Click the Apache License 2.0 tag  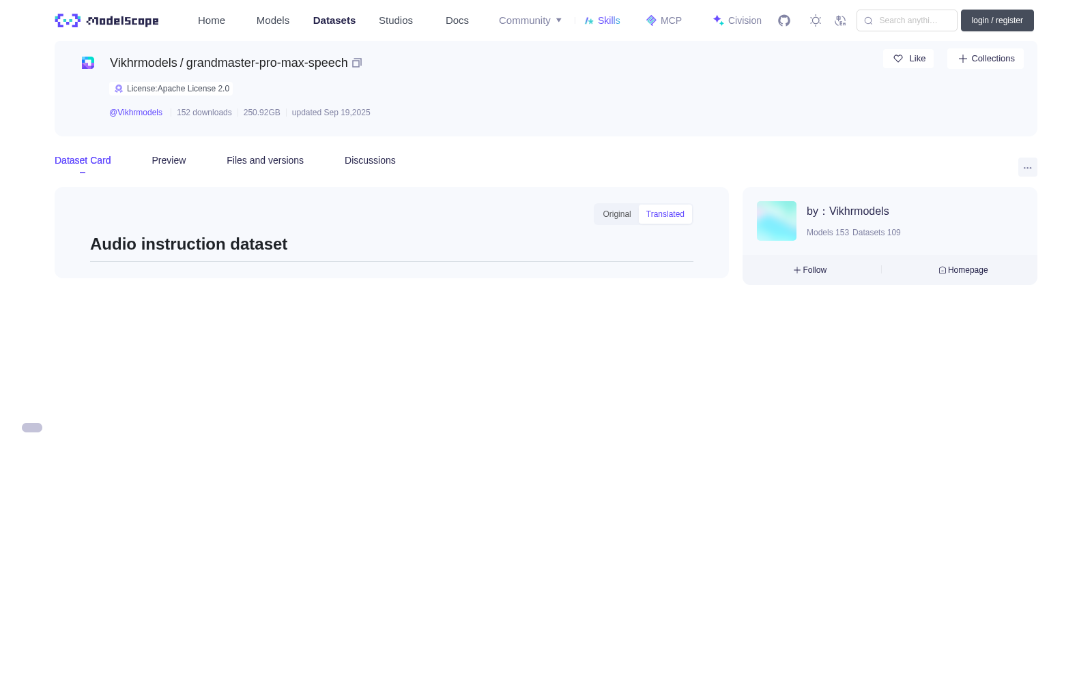(x=171, y=89)
